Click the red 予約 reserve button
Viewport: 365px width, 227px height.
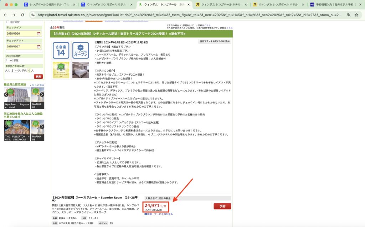click(222, 206)
